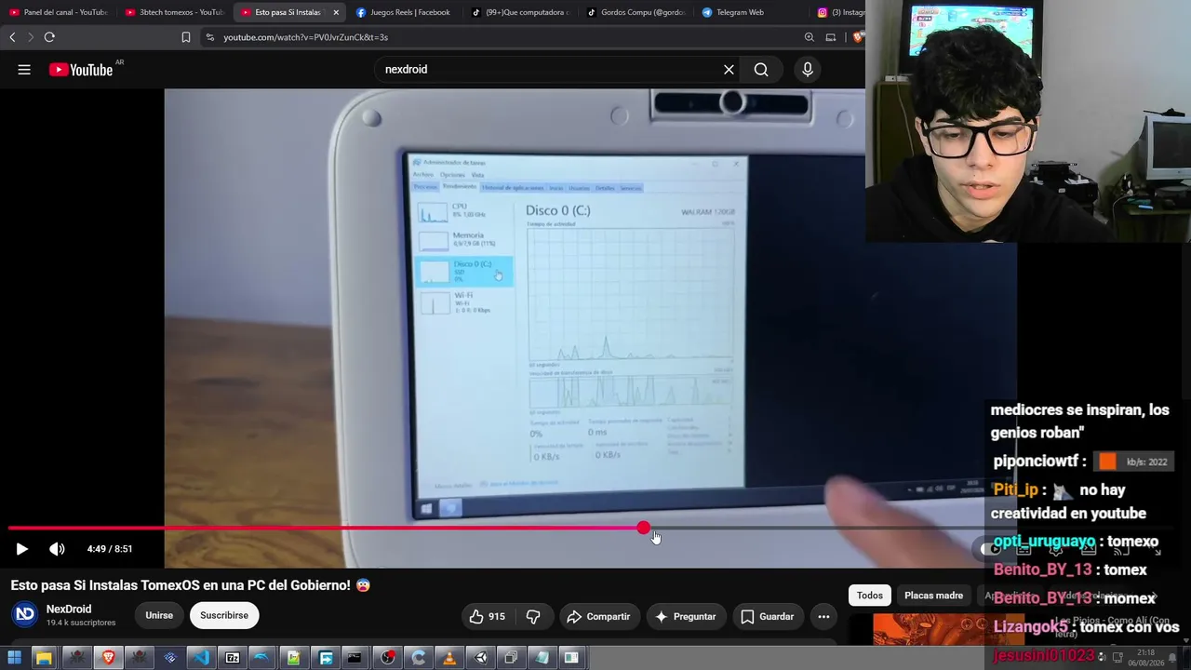Open VLC media player from the taskbar
The height and width of the screenshot is (670, 1191).
tap(449, 658)
